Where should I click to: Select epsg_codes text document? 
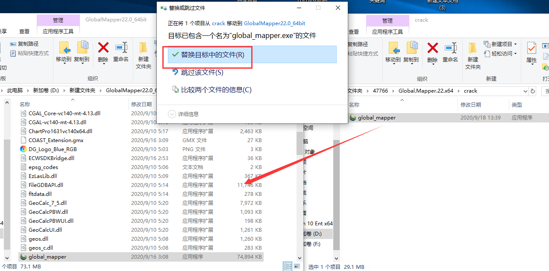(x=43, y=167)
